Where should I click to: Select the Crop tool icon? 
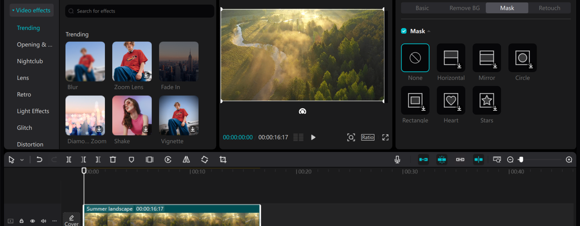[x=222, y=160]
